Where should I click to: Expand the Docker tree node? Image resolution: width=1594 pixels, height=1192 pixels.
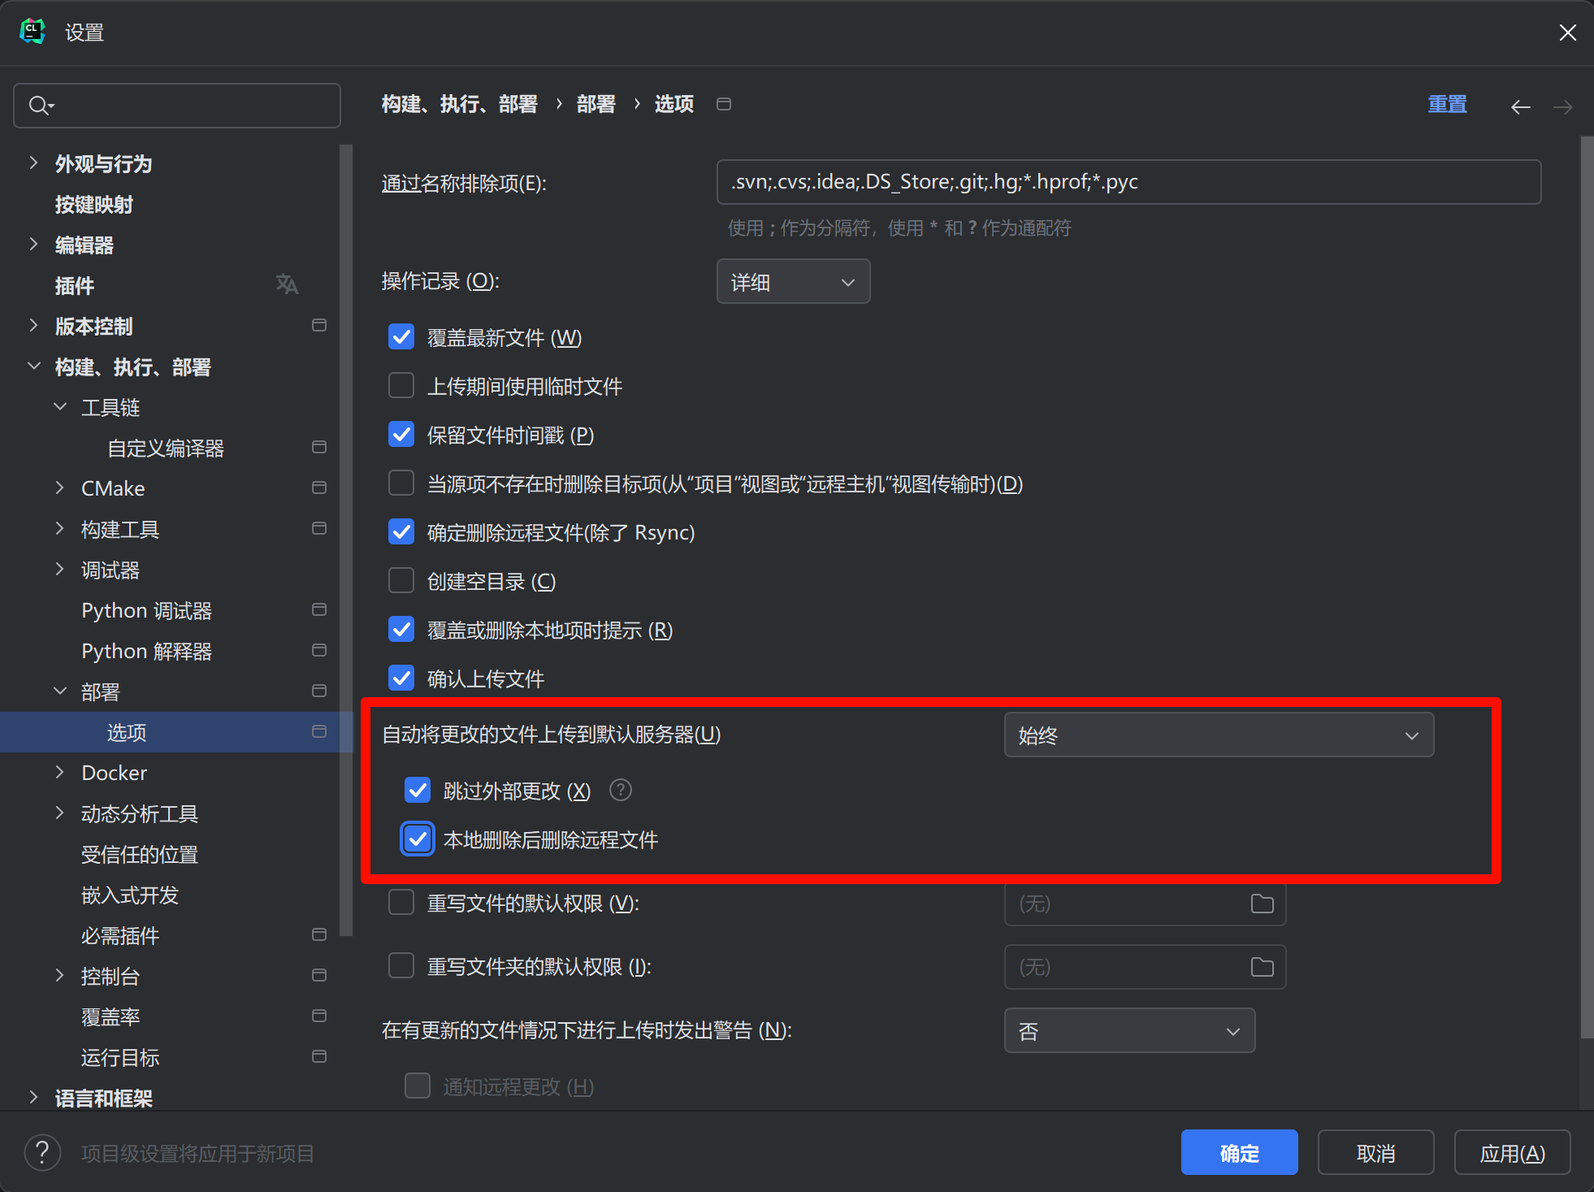(x=60, y=773)
